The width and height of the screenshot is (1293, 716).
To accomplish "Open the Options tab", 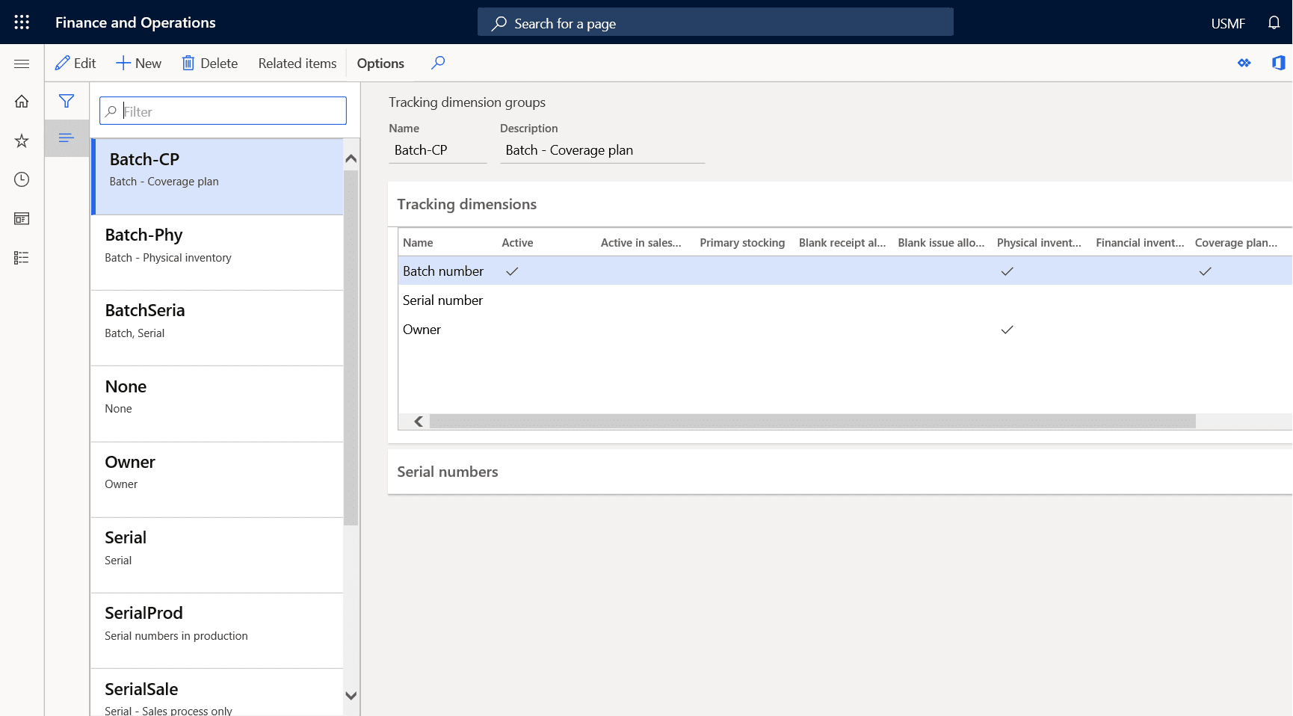I will pyautogui.click(x=380, y=64).
